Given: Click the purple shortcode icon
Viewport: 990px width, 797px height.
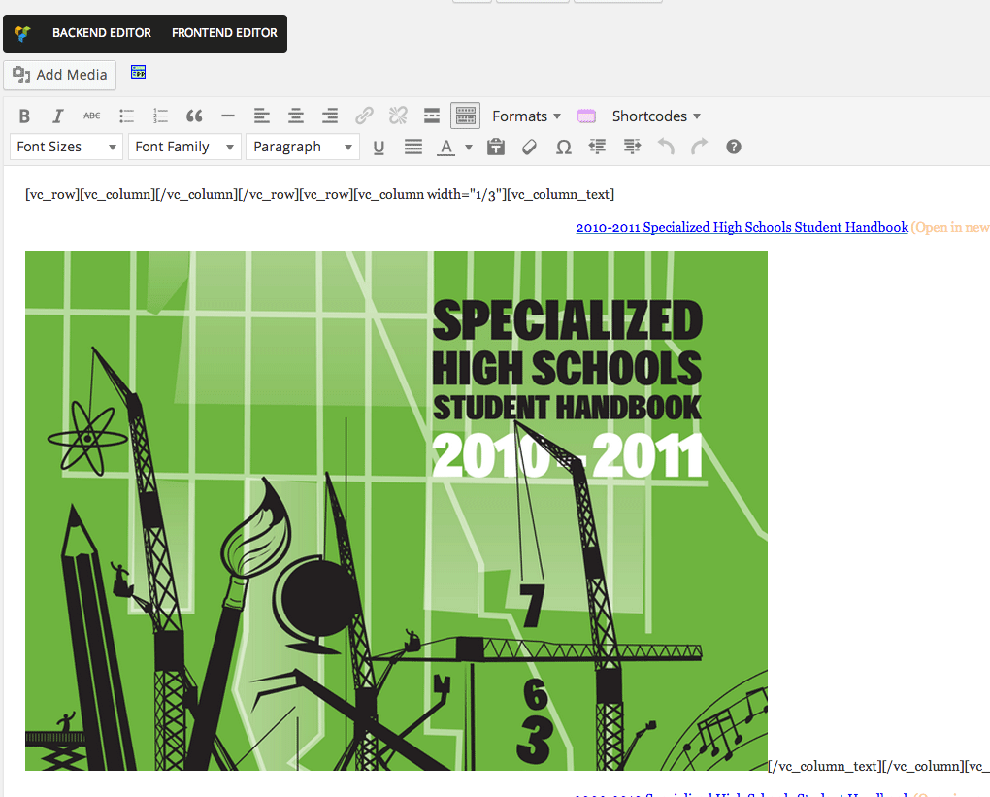Looking at the screenshot, I should pyautogui.click(x=586, y=116).
